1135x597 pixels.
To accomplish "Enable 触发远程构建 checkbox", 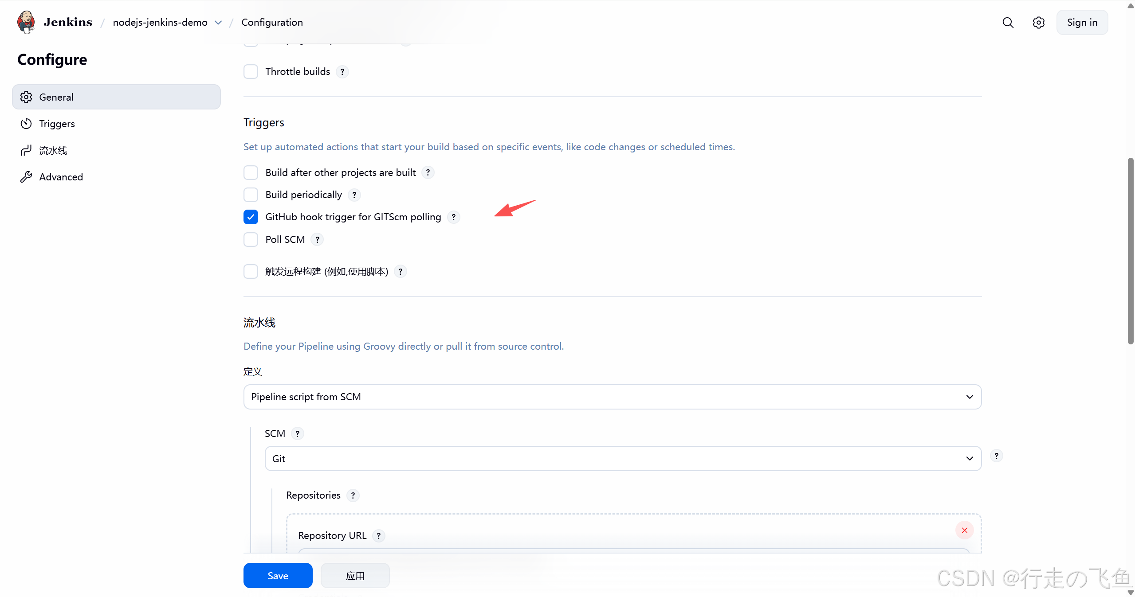I will point(251,272).
